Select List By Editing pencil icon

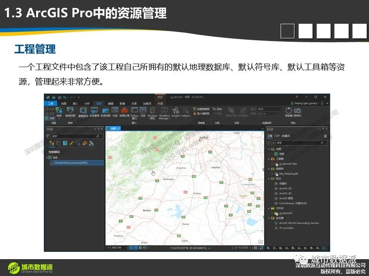tap(71, 143)
